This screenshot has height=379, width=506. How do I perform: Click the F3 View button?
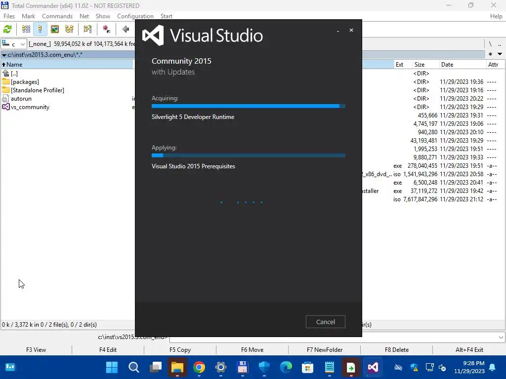pos(36,350)
